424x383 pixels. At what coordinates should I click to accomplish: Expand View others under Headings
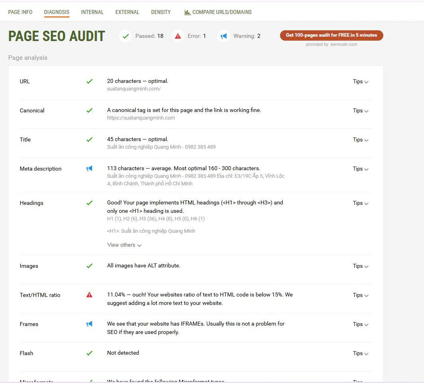pyautogui.click(x=124, y=245)
